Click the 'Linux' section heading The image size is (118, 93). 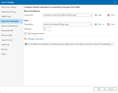click(26, 20)
